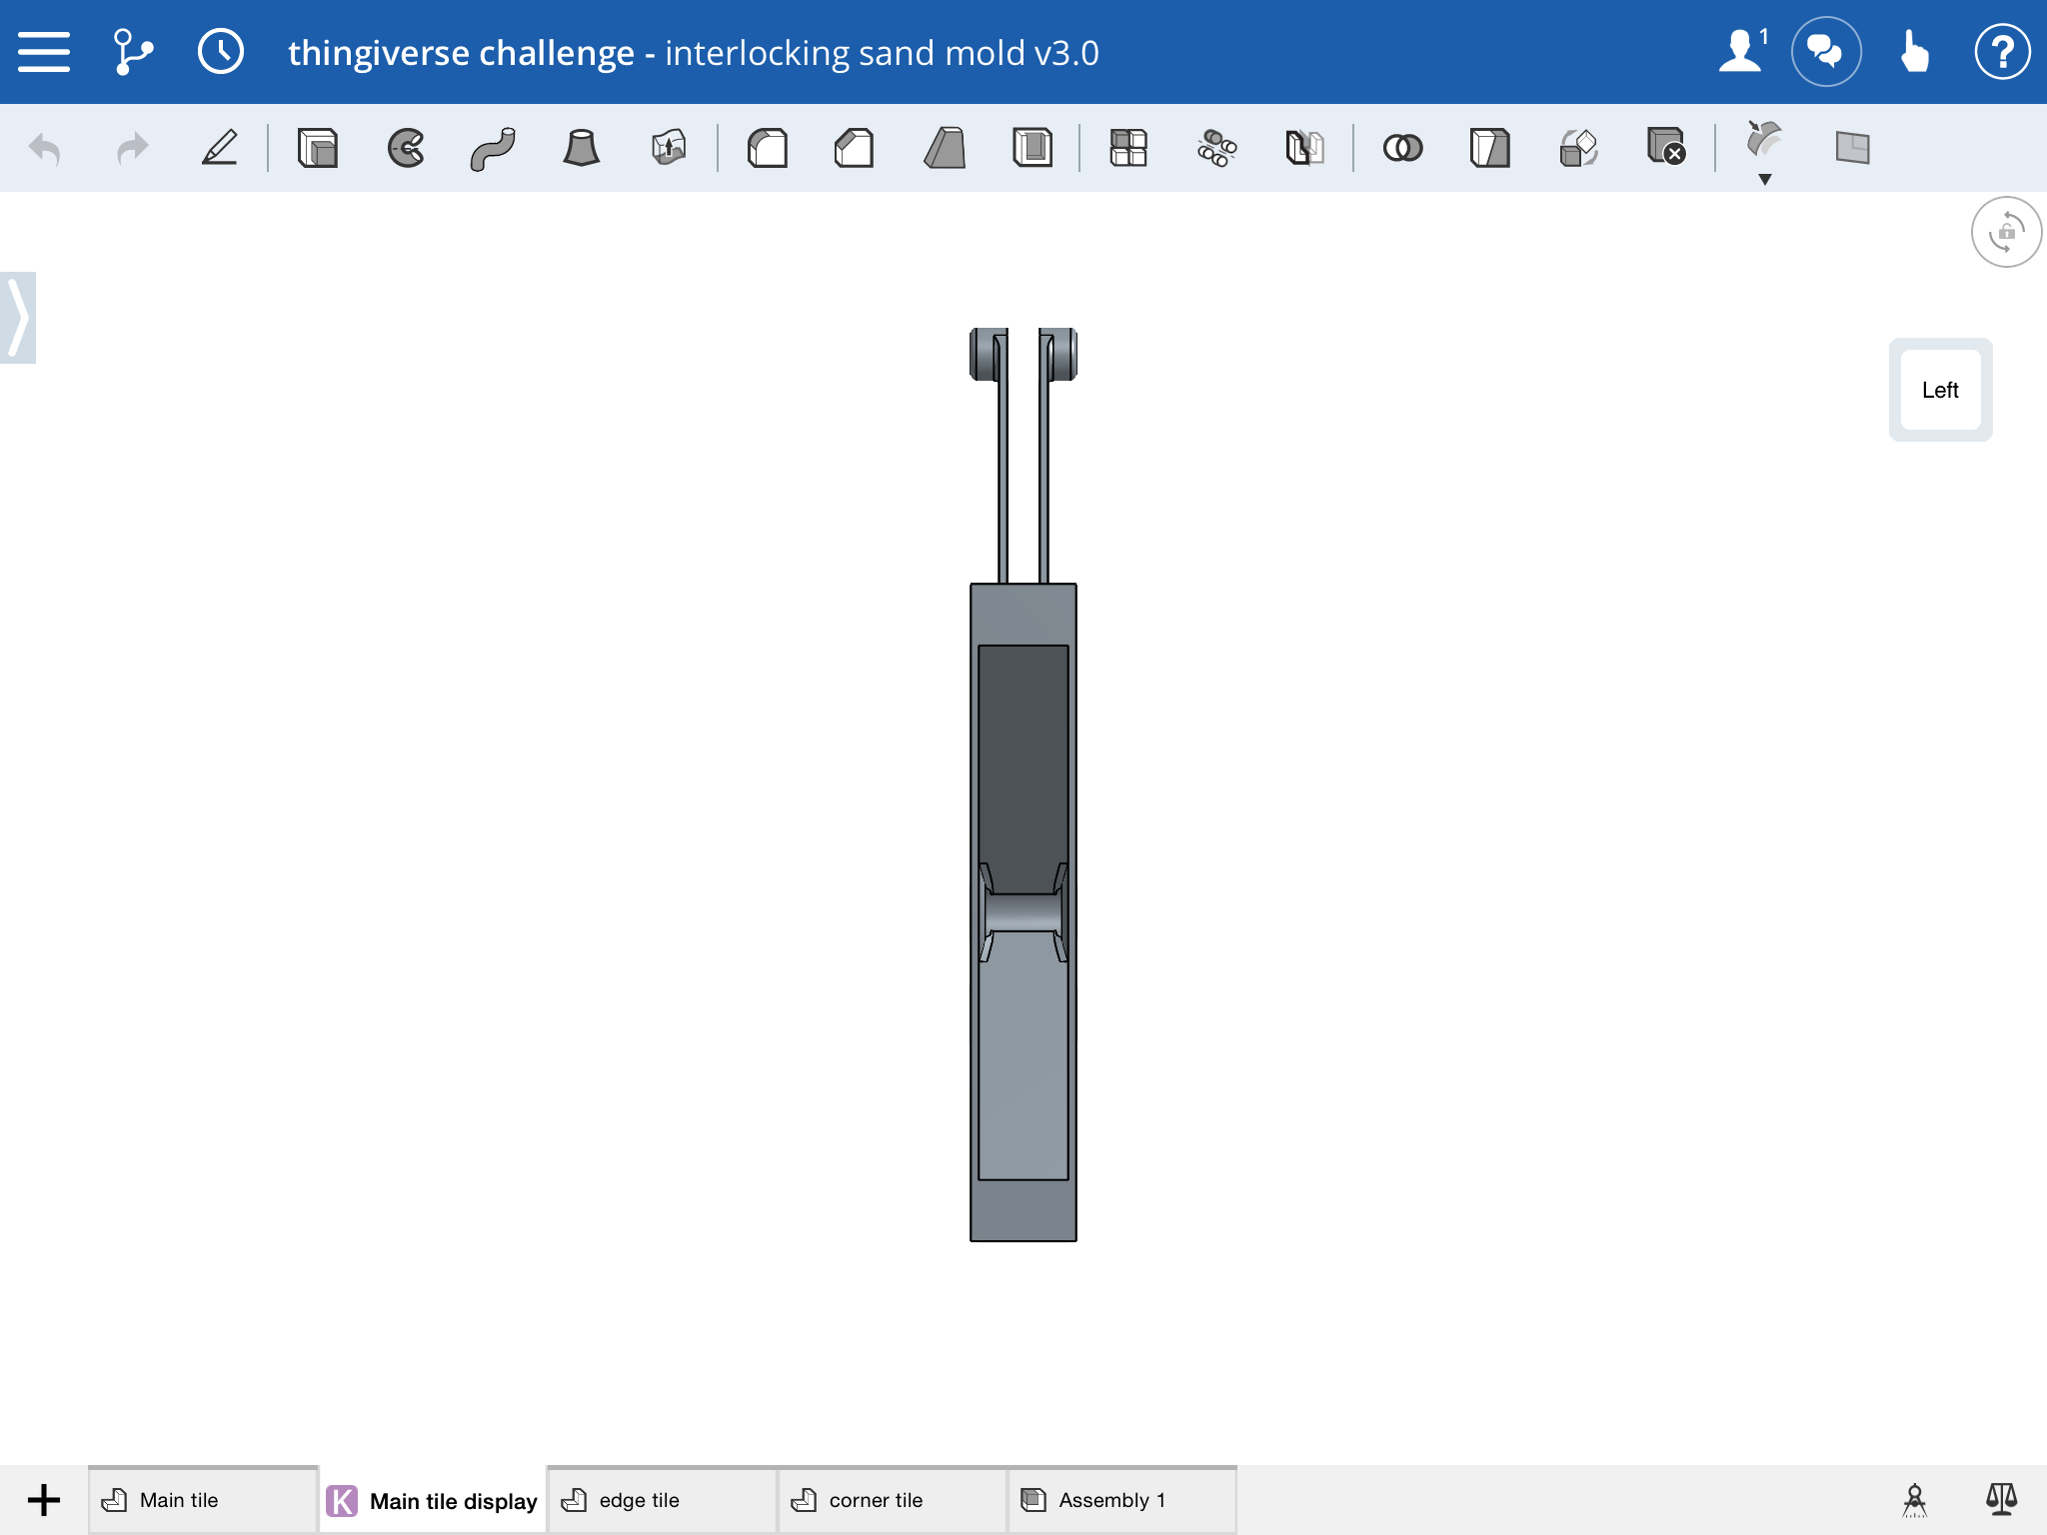
Task: Open the share users icon
Action: click(x=1743, y=51)
